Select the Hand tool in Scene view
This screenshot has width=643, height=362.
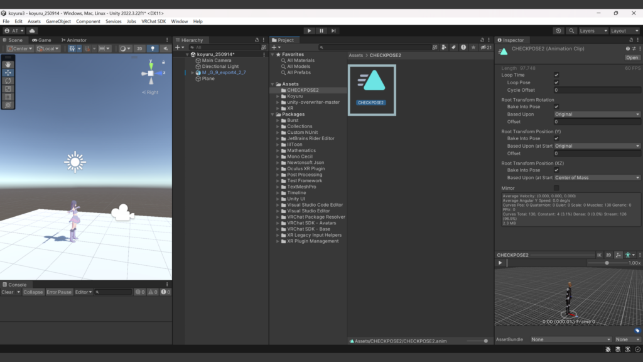click(8, 64)
